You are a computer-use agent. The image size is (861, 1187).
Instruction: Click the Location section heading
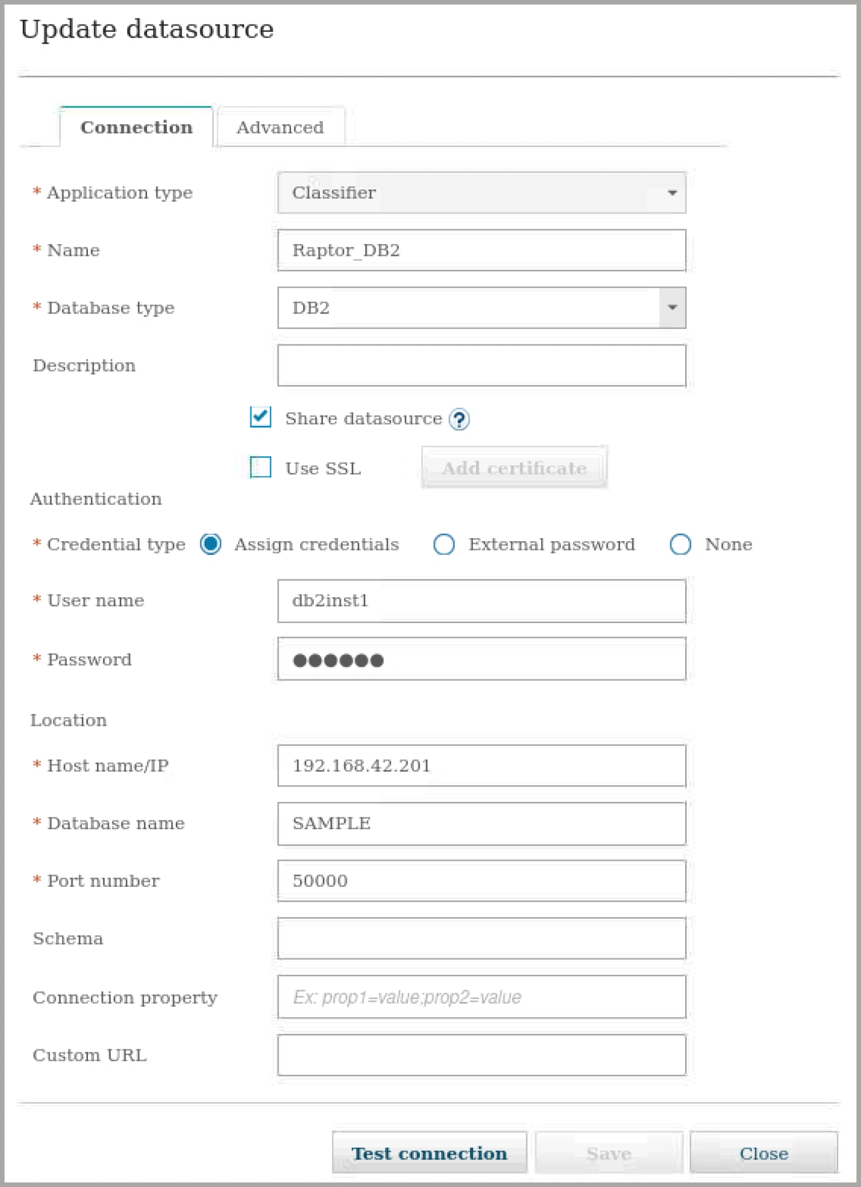pyautogui.click(x=69, y=720)
